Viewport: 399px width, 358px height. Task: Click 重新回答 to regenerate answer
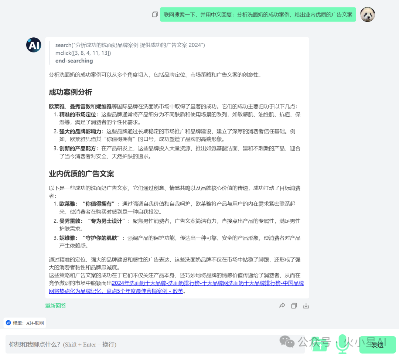click(x=55, y=306)
